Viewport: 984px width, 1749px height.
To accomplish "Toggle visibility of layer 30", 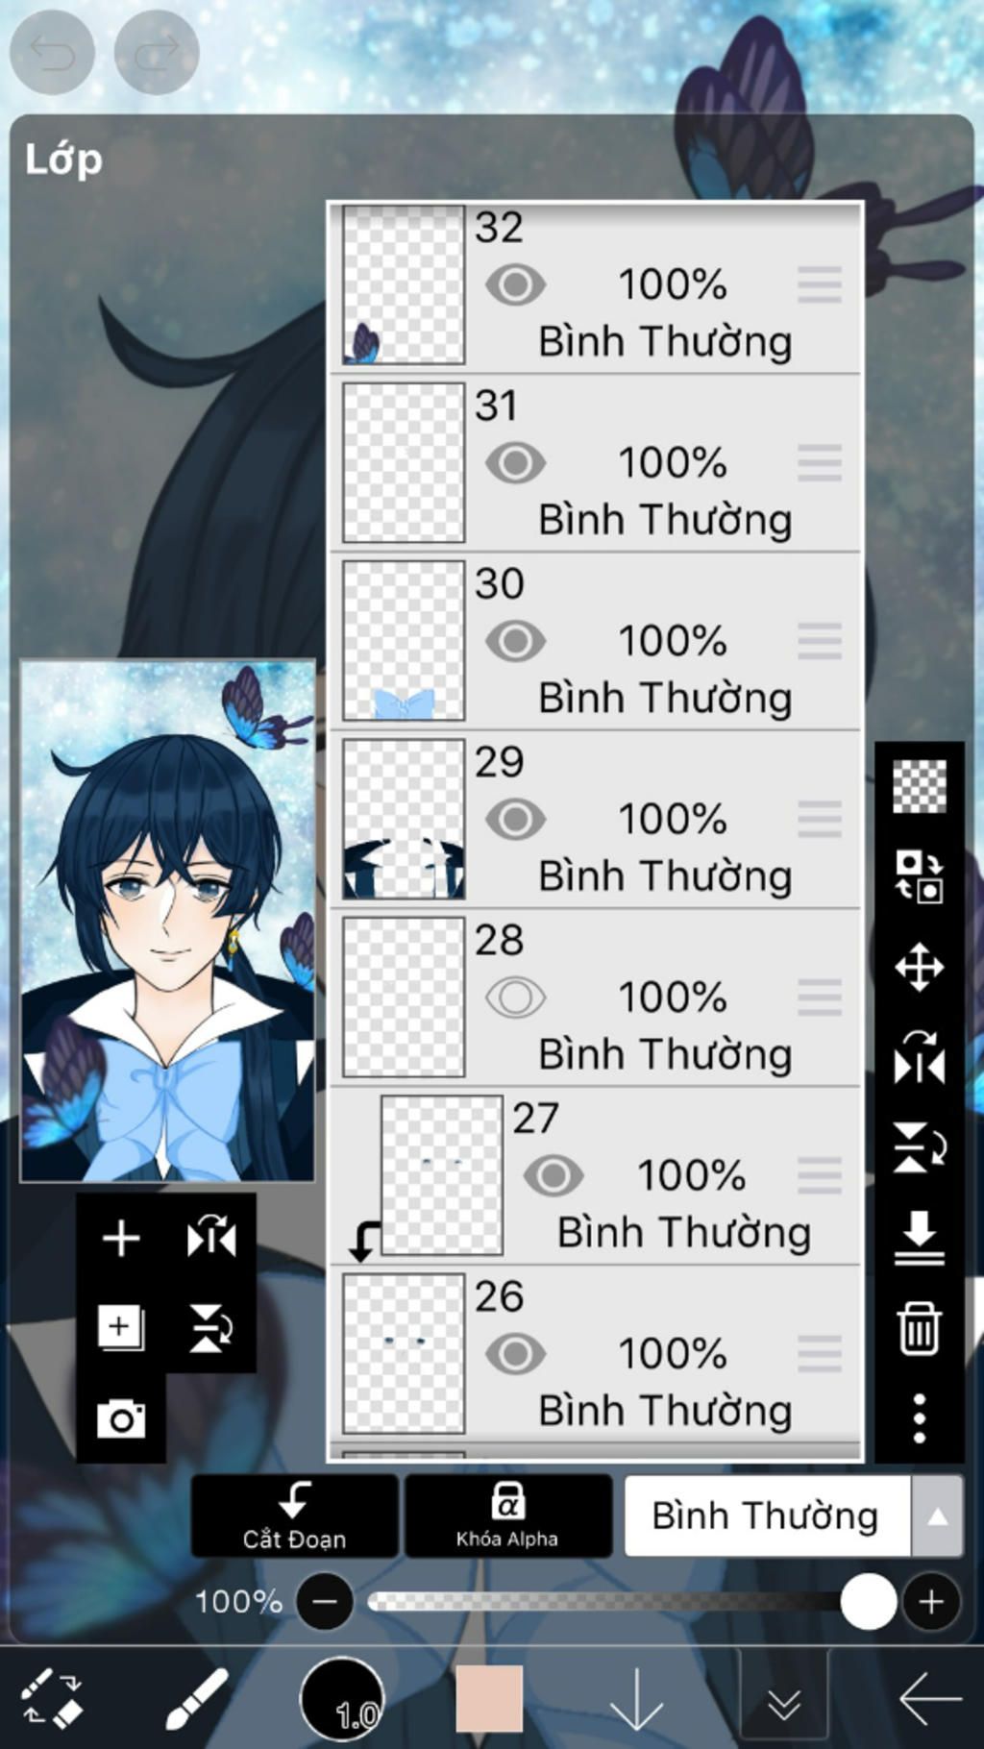I will (x=515, y=641).
